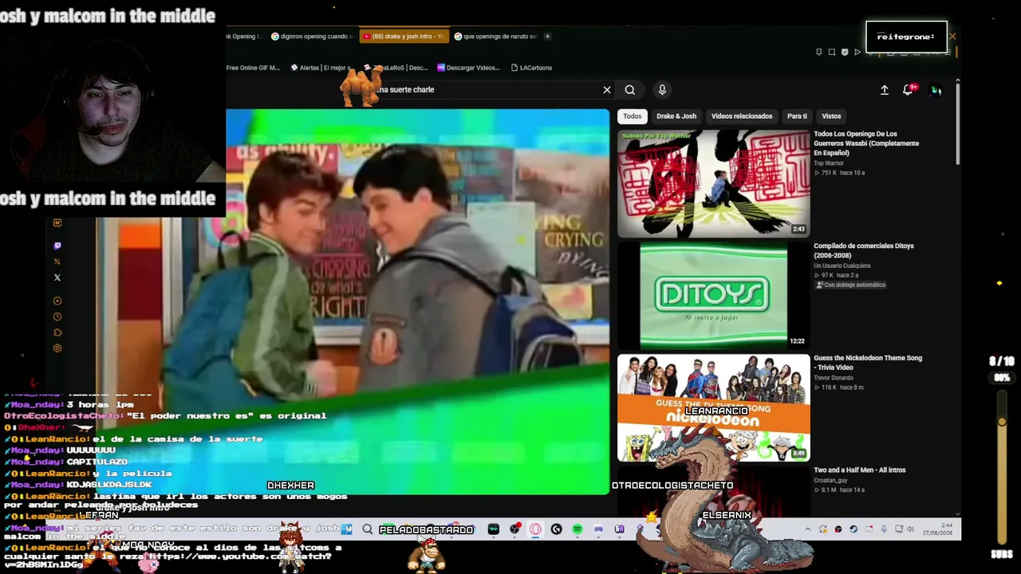Click the YouTube search magnifier button
This screenshot has width=1021, height=574.
point(630,90)
